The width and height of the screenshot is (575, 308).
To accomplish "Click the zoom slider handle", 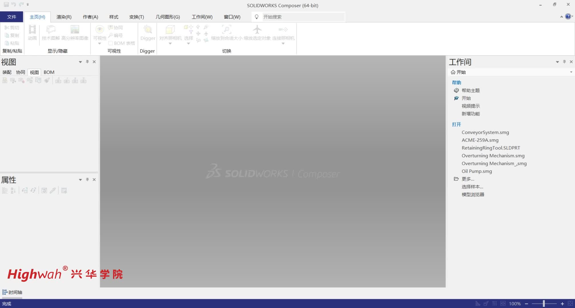I will 544,303.
